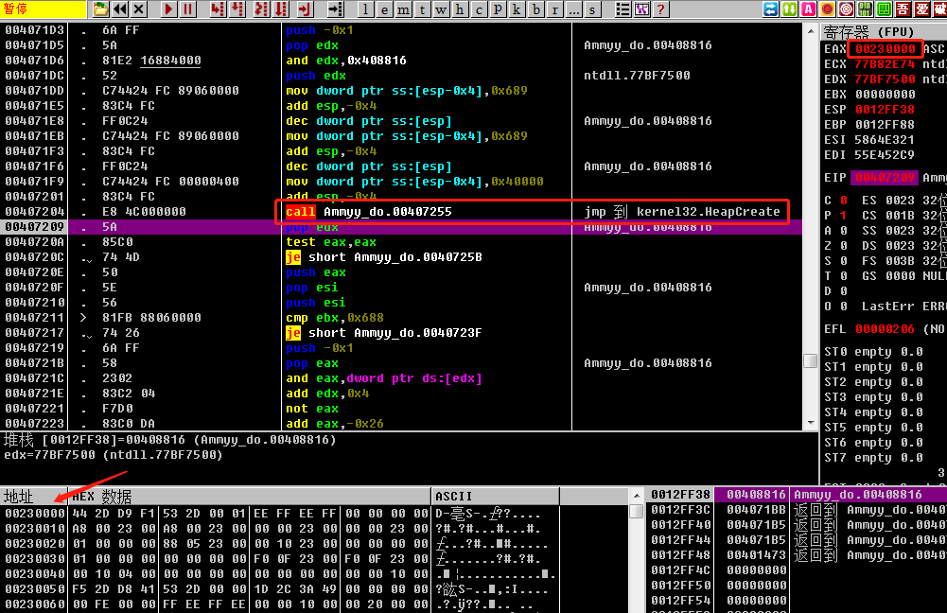This screenshot has height=613, width=947.
Task: Click disassembly scrollbar down arrow
Action: pos(810,423)
